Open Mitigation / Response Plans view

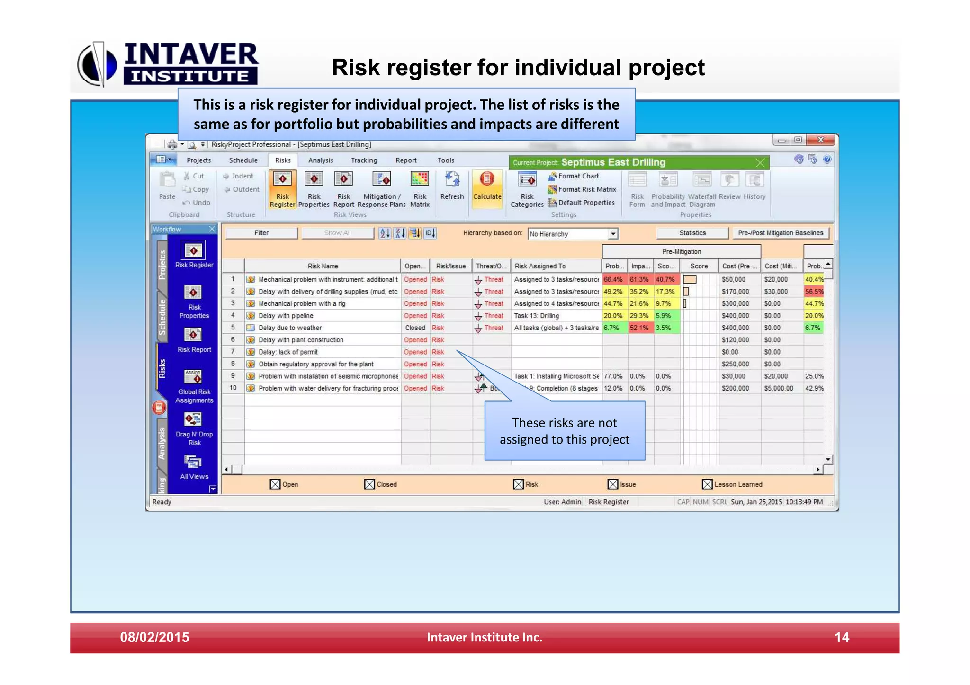coord(381,189)
